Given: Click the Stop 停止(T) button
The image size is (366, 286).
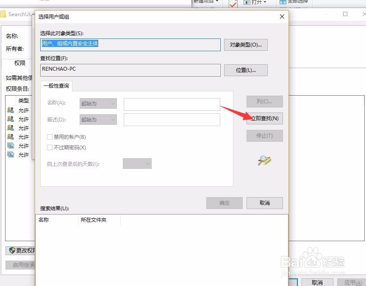Looking at the screenshot, I should (x=264, y=136).
